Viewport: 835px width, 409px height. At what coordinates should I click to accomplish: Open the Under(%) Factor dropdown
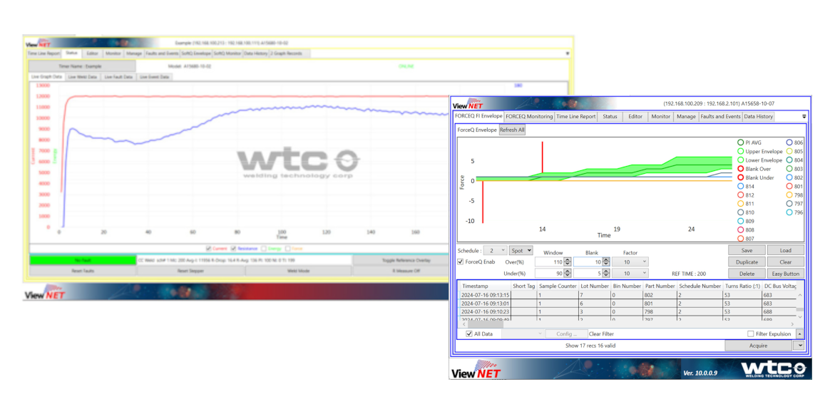pyautogui.click(x=630, y=274)
